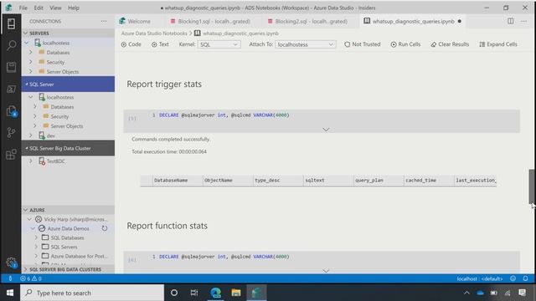Viewport: 536px width, 301px height.
Task: Switch to the Blocking1.sql tab
Action: pyautogui.click(x=214, y=21)
